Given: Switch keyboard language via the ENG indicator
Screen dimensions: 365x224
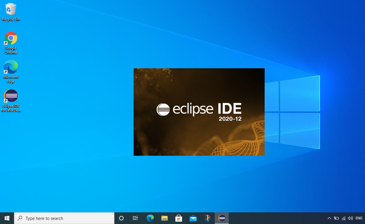Looking at the screenshot, I should [359, 218].
